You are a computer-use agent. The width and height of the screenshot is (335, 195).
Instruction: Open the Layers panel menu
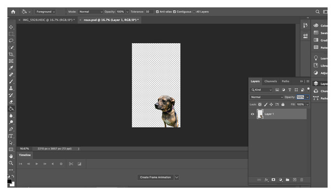pos(308,81)
